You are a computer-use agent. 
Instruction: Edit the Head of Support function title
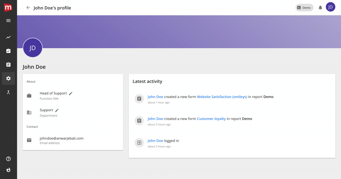[71, 94]
